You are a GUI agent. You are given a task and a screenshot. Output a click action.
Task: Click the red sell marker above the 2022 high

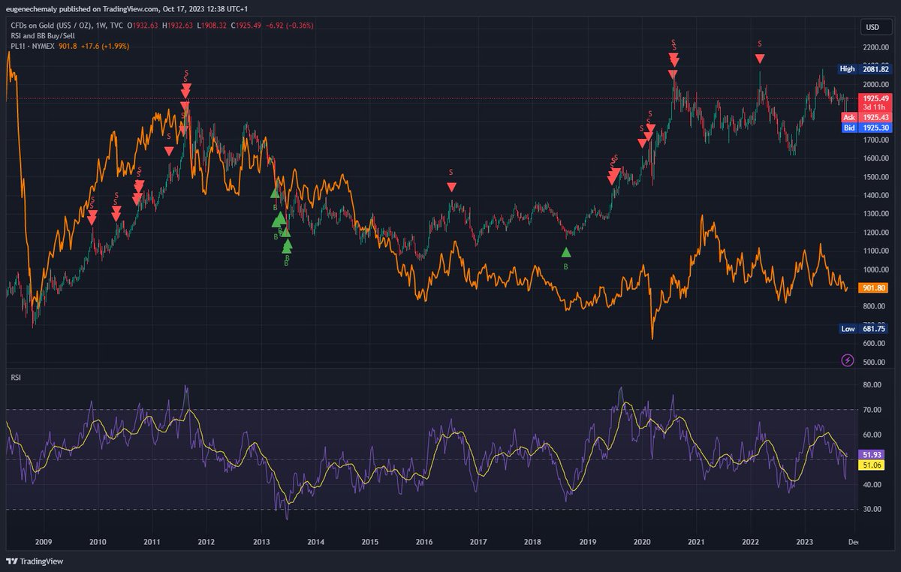coord(759,56)
